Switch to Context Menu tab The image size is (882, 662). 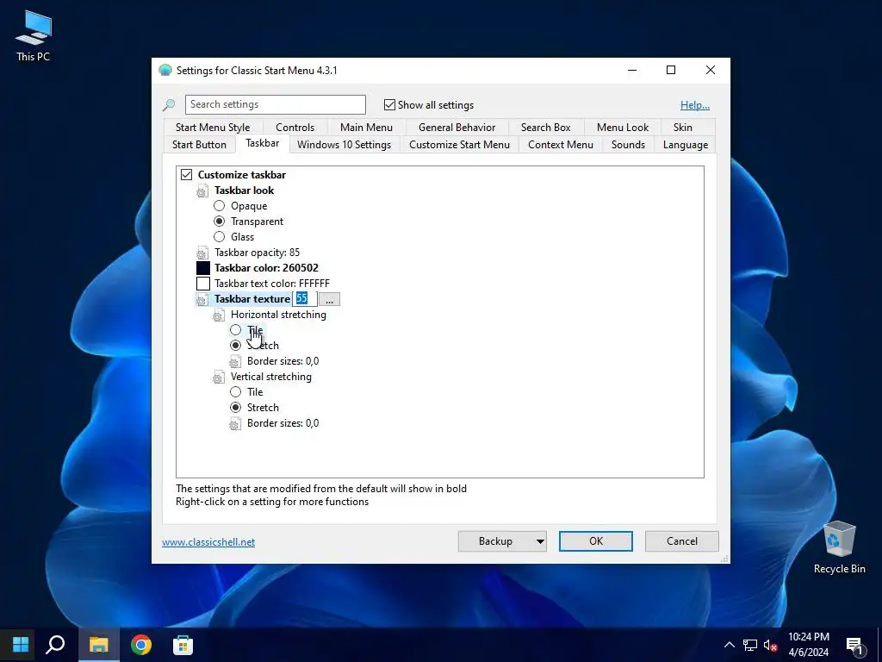(560, 145)
